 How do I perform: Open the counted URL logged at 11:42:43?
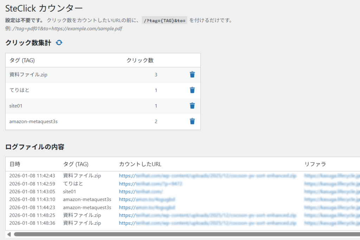(x=207, y=176)
